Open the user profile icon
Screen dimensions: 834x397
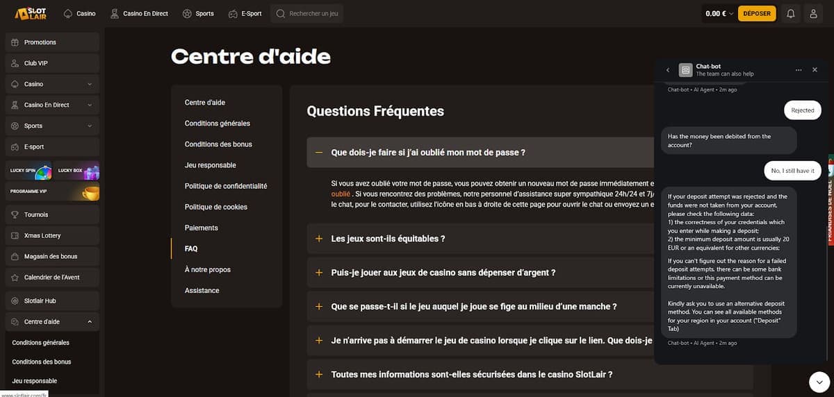coord(813,13)
